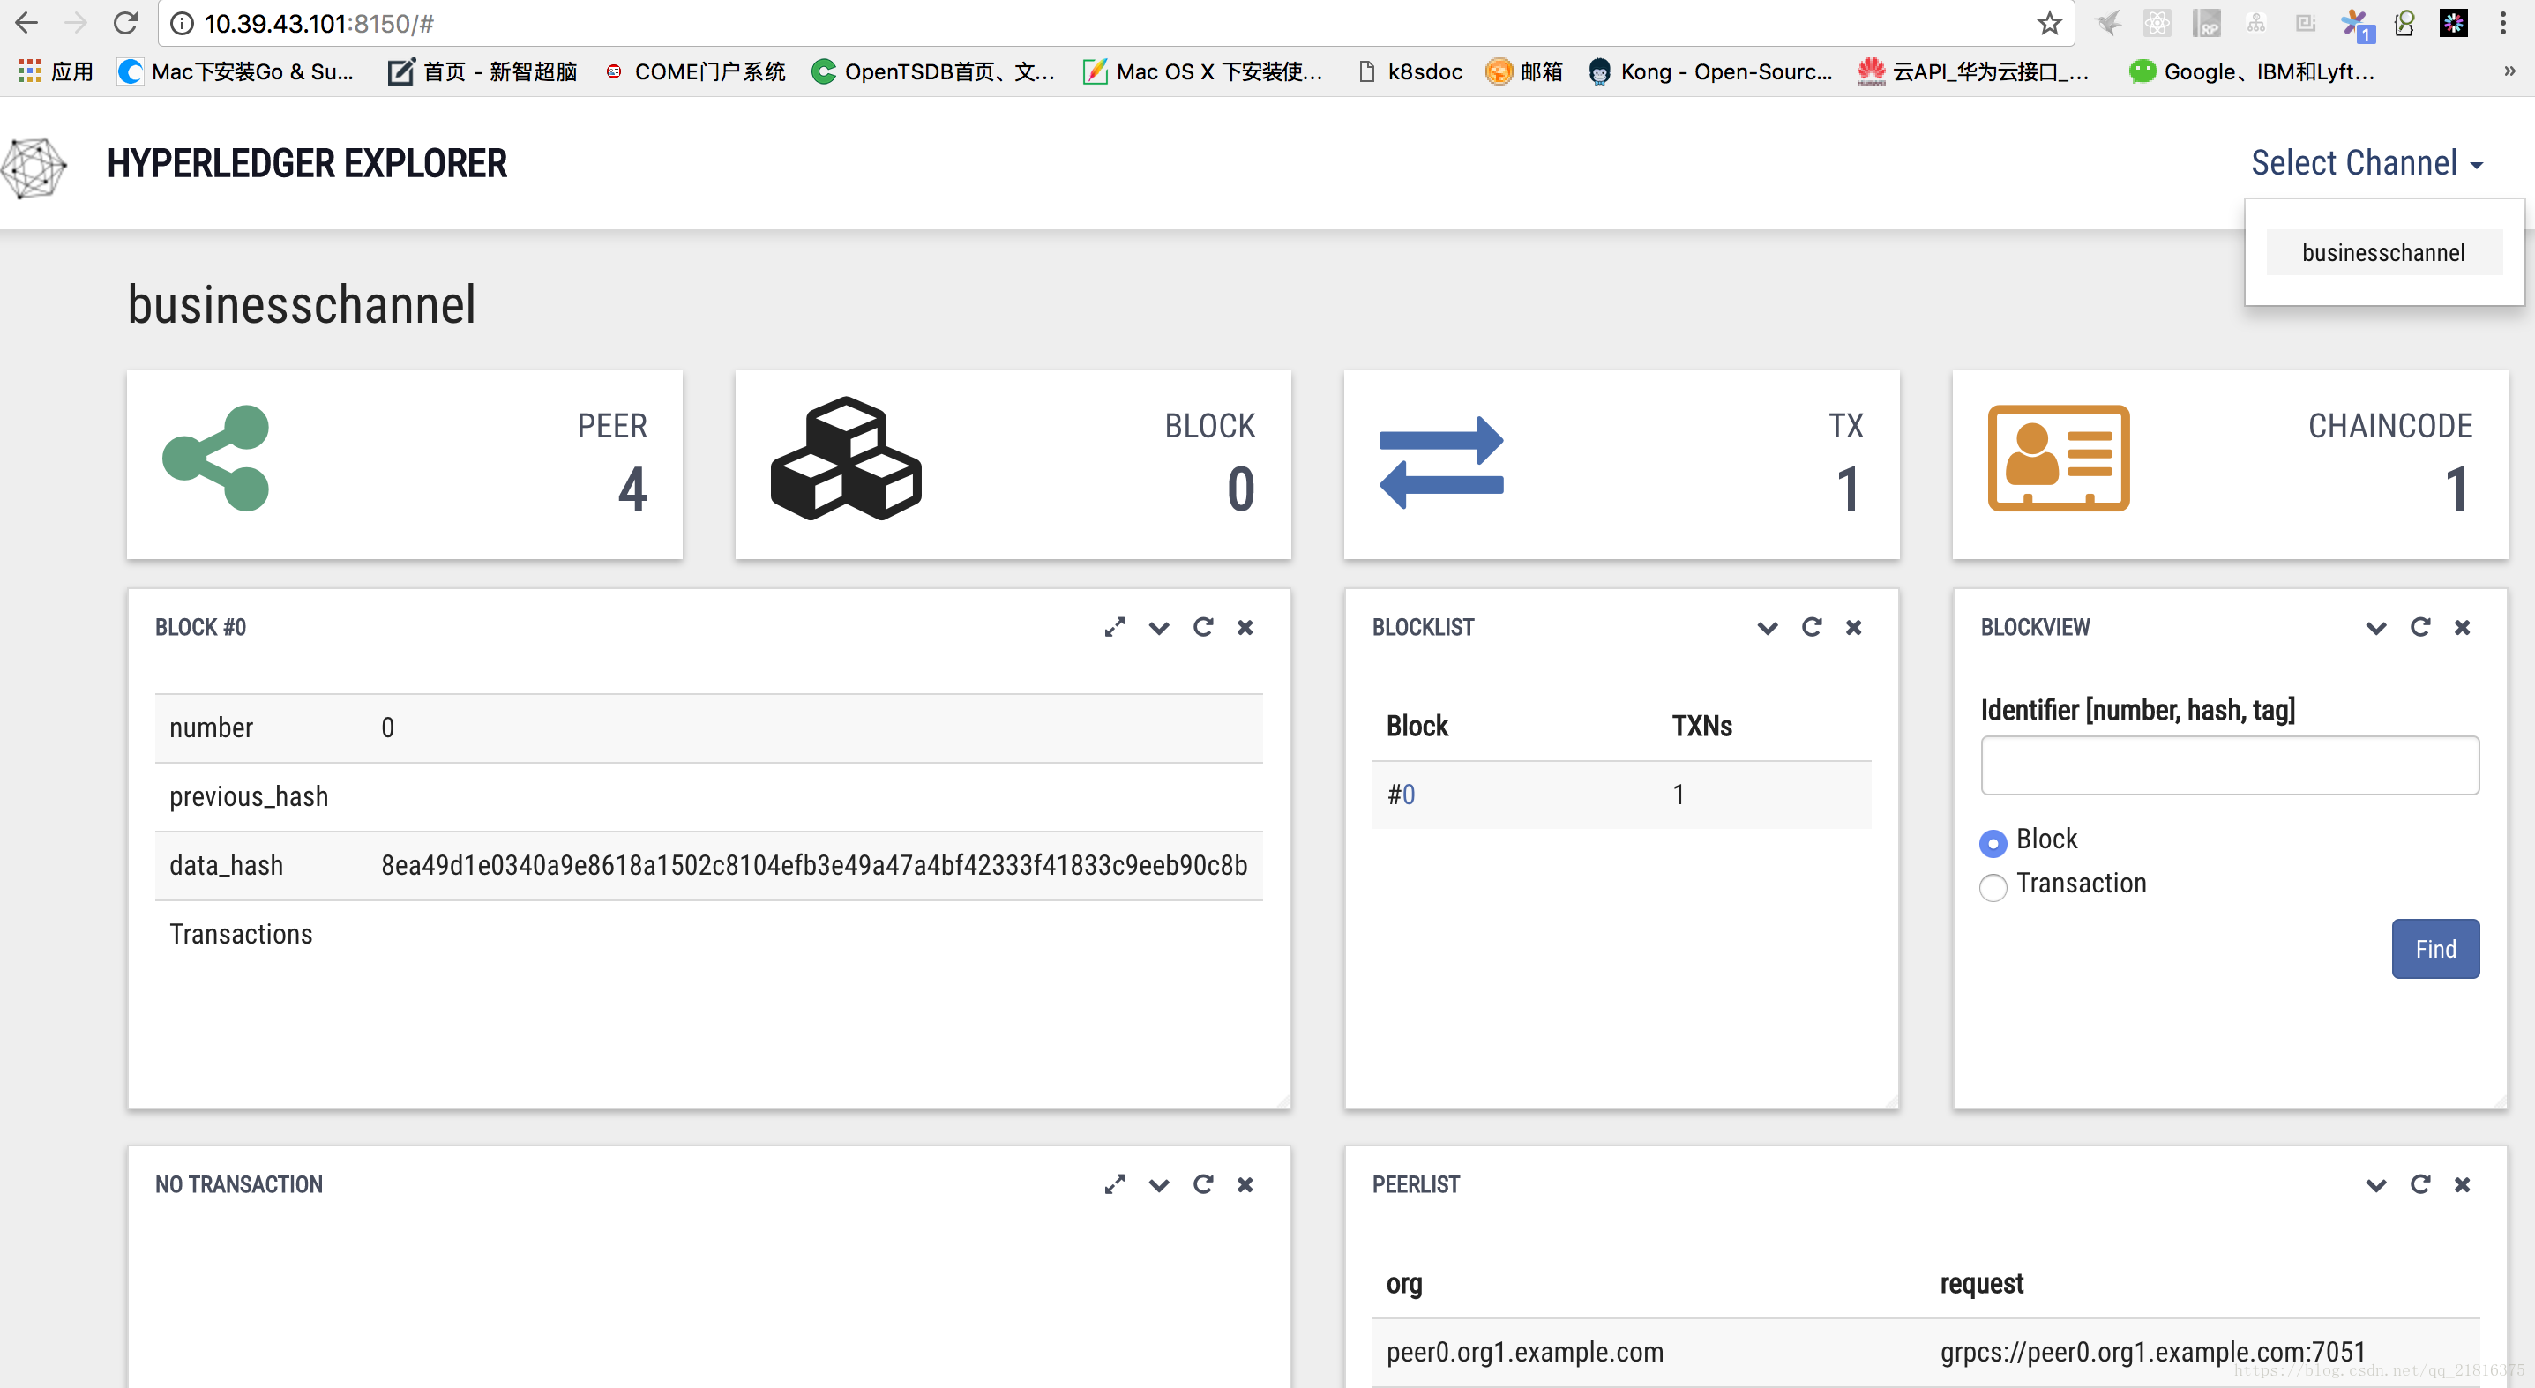Open the COME门户系统 bookmark
This screenshot has height=1388, width=2535.
(695, 71)
